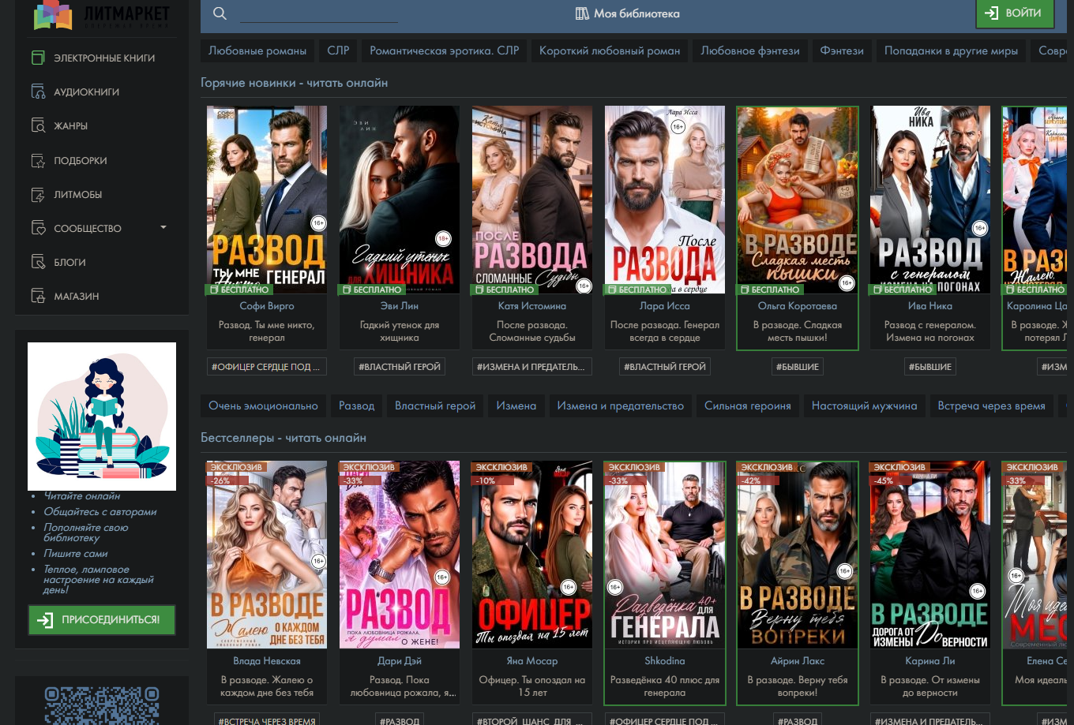1074x725 pixels.
Task: Open Бестселлеры - читать онлайн heading
Action: click(284, 438)
